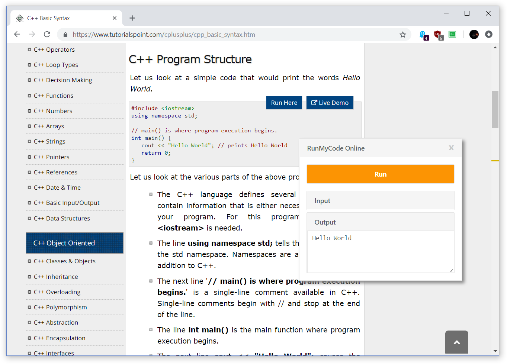Open a new browser tab
This screenshot has width=507, height=364.
pyautogui.click(x=132, y=18)
